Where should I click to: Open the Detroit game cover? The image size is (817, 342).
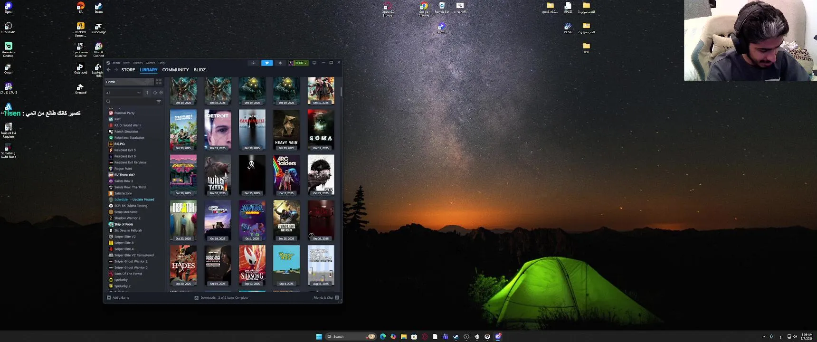[218, 130]
